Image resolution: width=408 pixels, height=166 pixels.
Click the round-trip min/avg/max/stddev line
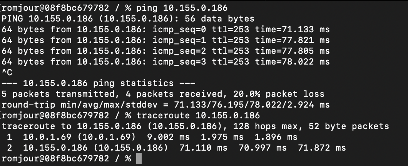click(x=166, y=105)
